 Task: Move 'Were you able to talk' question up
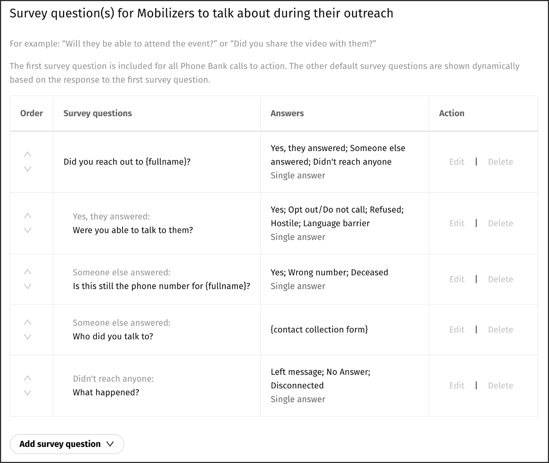click(28, 216)
